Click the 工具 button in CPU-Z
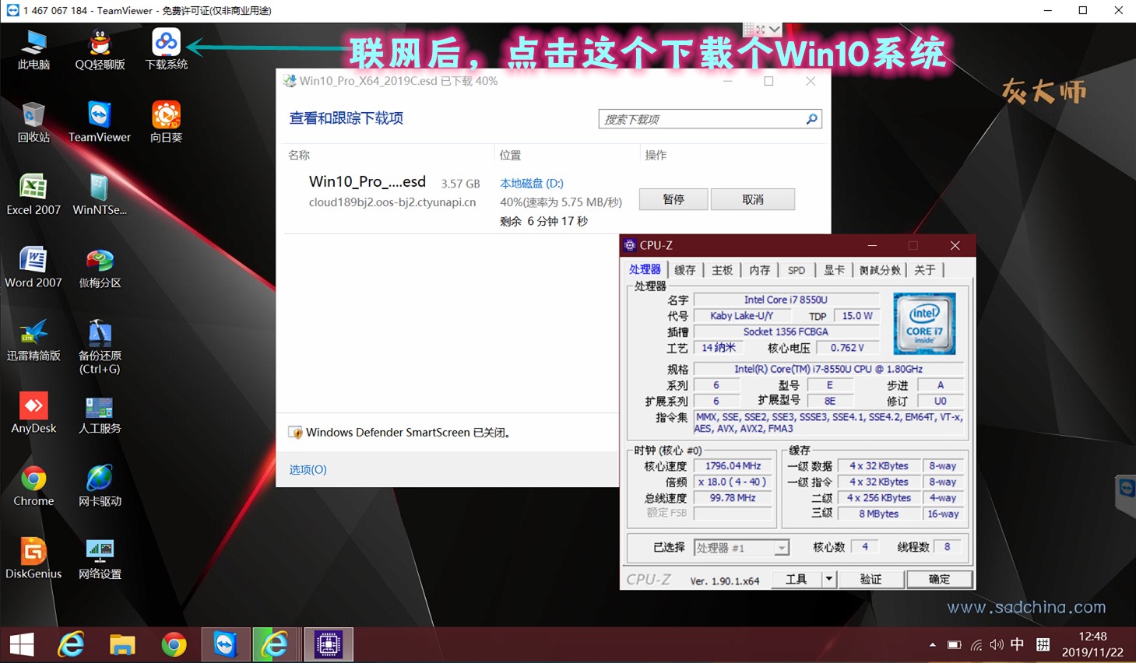 tap(797, 579)
